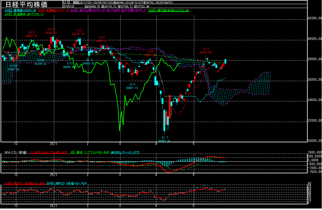Image resolution: width=322 pixels, height=210 pixels.
Task: Select the 009日 転換線=37517.28 legend entry
Action: tap(53, 10)
